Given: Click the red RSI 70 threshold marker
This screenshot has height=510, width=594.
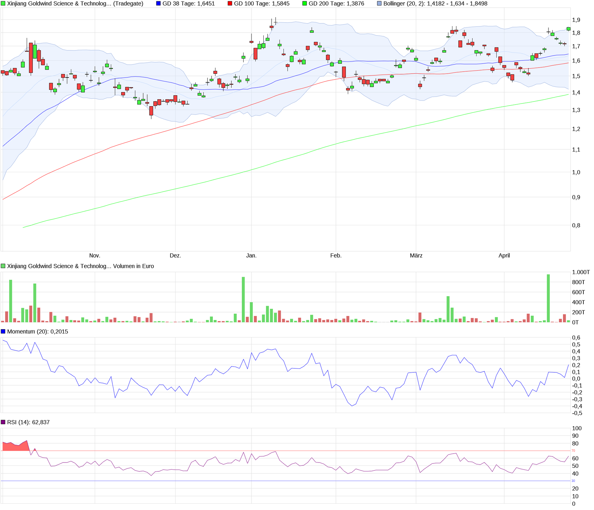Looking at the screenshot, I should coord(573,451).
